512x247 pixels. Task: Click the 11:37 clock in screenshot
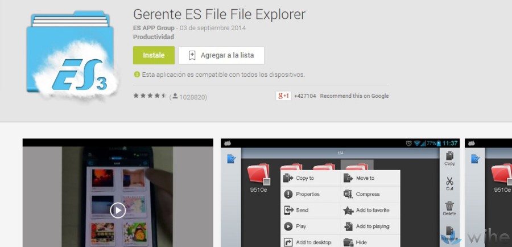click(x=450, y=143)
